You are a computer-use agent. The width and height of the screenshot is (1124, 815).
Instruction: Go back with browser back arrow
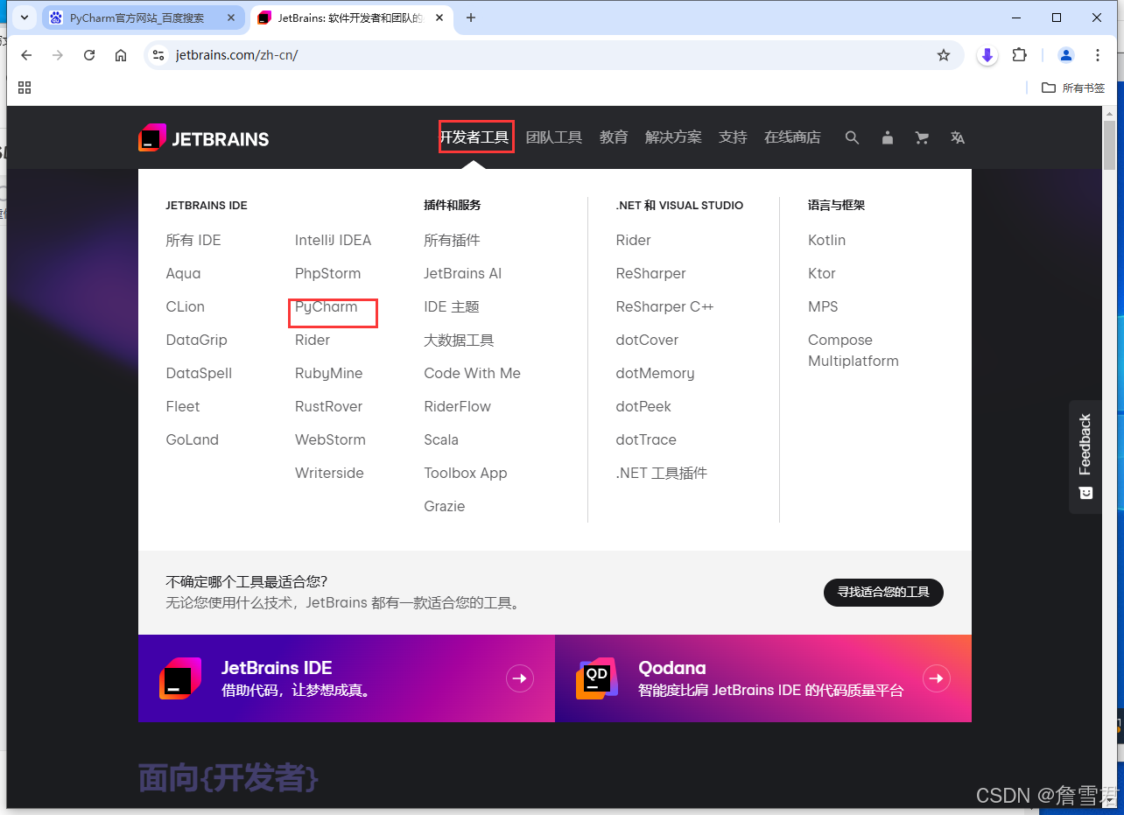(26, 55)
